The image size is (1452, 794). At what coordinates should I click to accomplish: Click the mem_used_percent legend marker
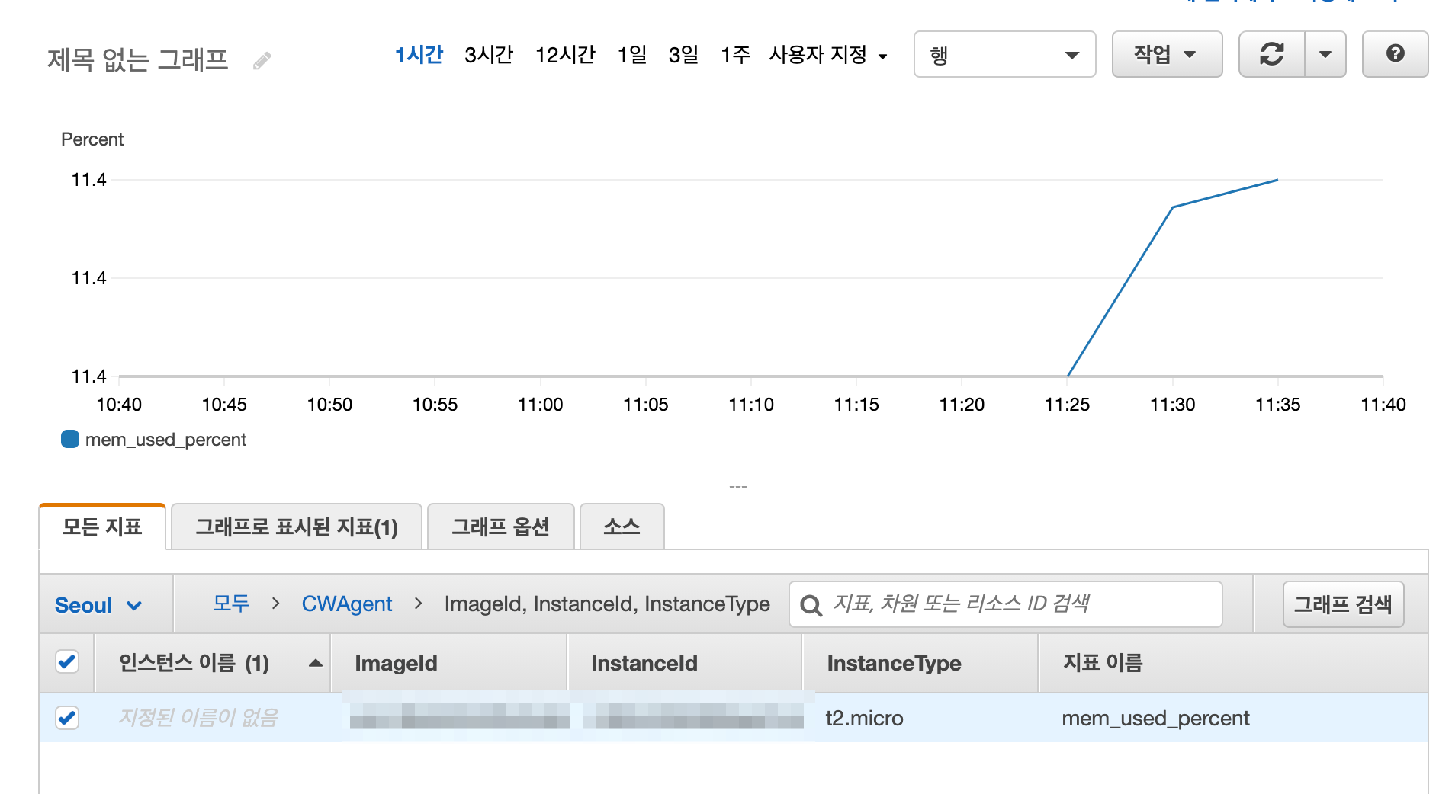[69, 439]
